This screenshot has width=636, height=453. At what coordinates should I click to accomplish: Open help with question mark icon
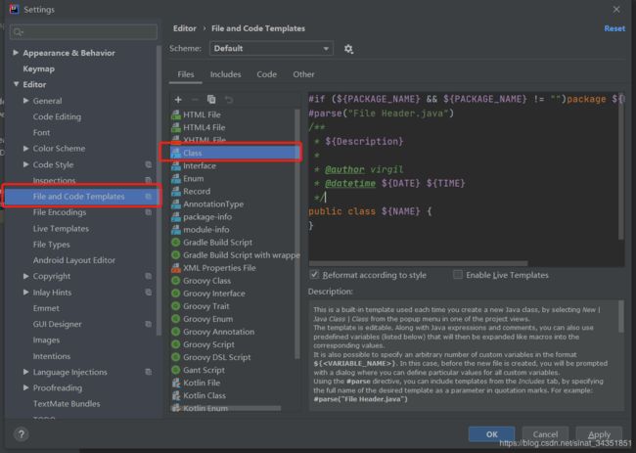(22, 434)
